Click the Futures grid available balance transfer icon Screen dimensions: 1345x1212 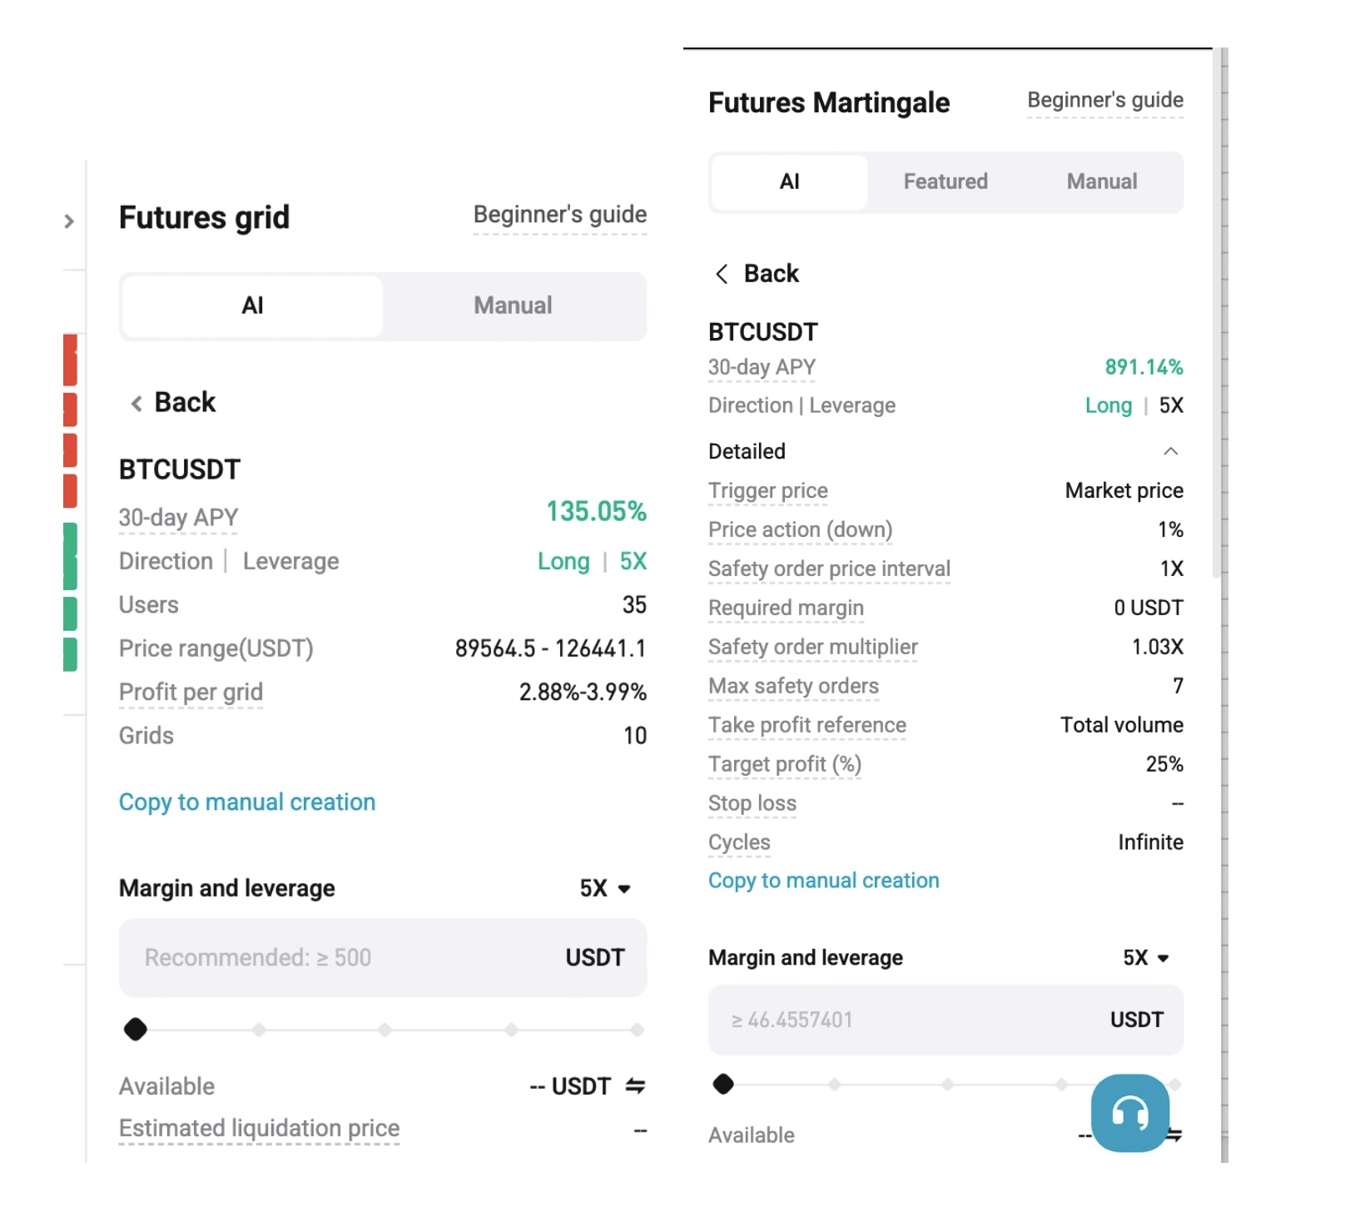(635, 1085)
